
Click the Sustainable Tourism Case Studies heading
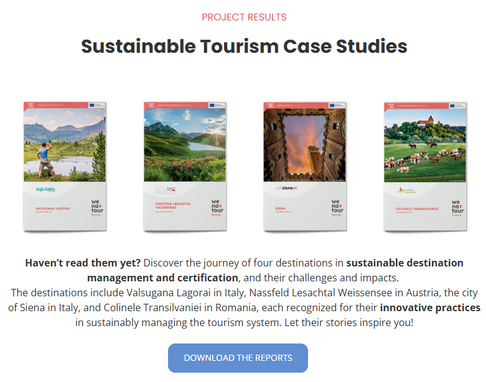pyautogui.click(x=244, y=46)
